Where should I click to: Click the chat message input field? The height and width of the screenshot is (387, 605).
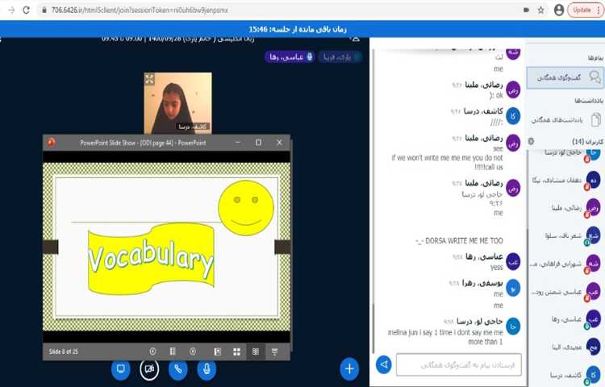click(458, 365)
